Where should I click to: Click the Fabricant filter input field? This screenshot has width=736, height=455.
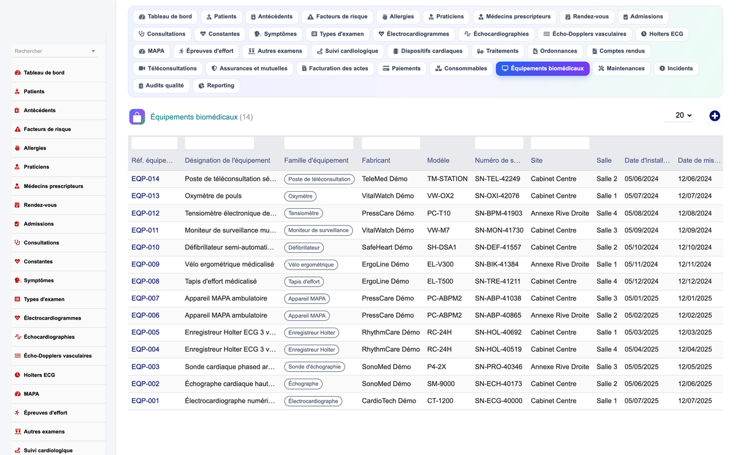[391, 143]
